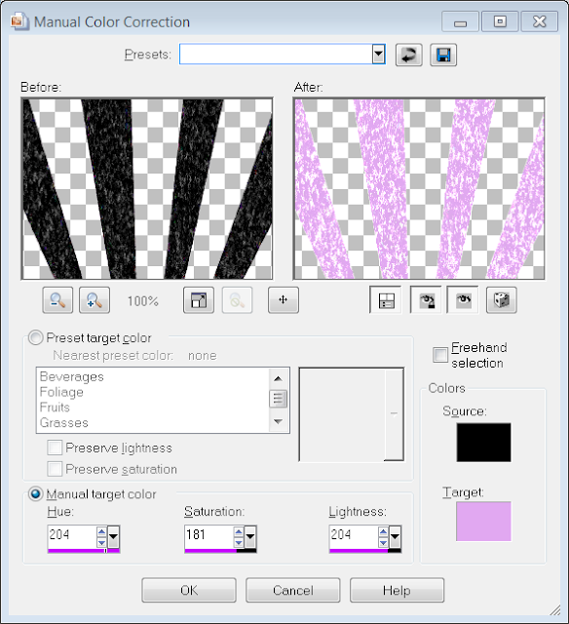This screenshot has height=624, width=569.
Task: Tick the Preserve saturation checkbox
Action: (x=55, y=469)
